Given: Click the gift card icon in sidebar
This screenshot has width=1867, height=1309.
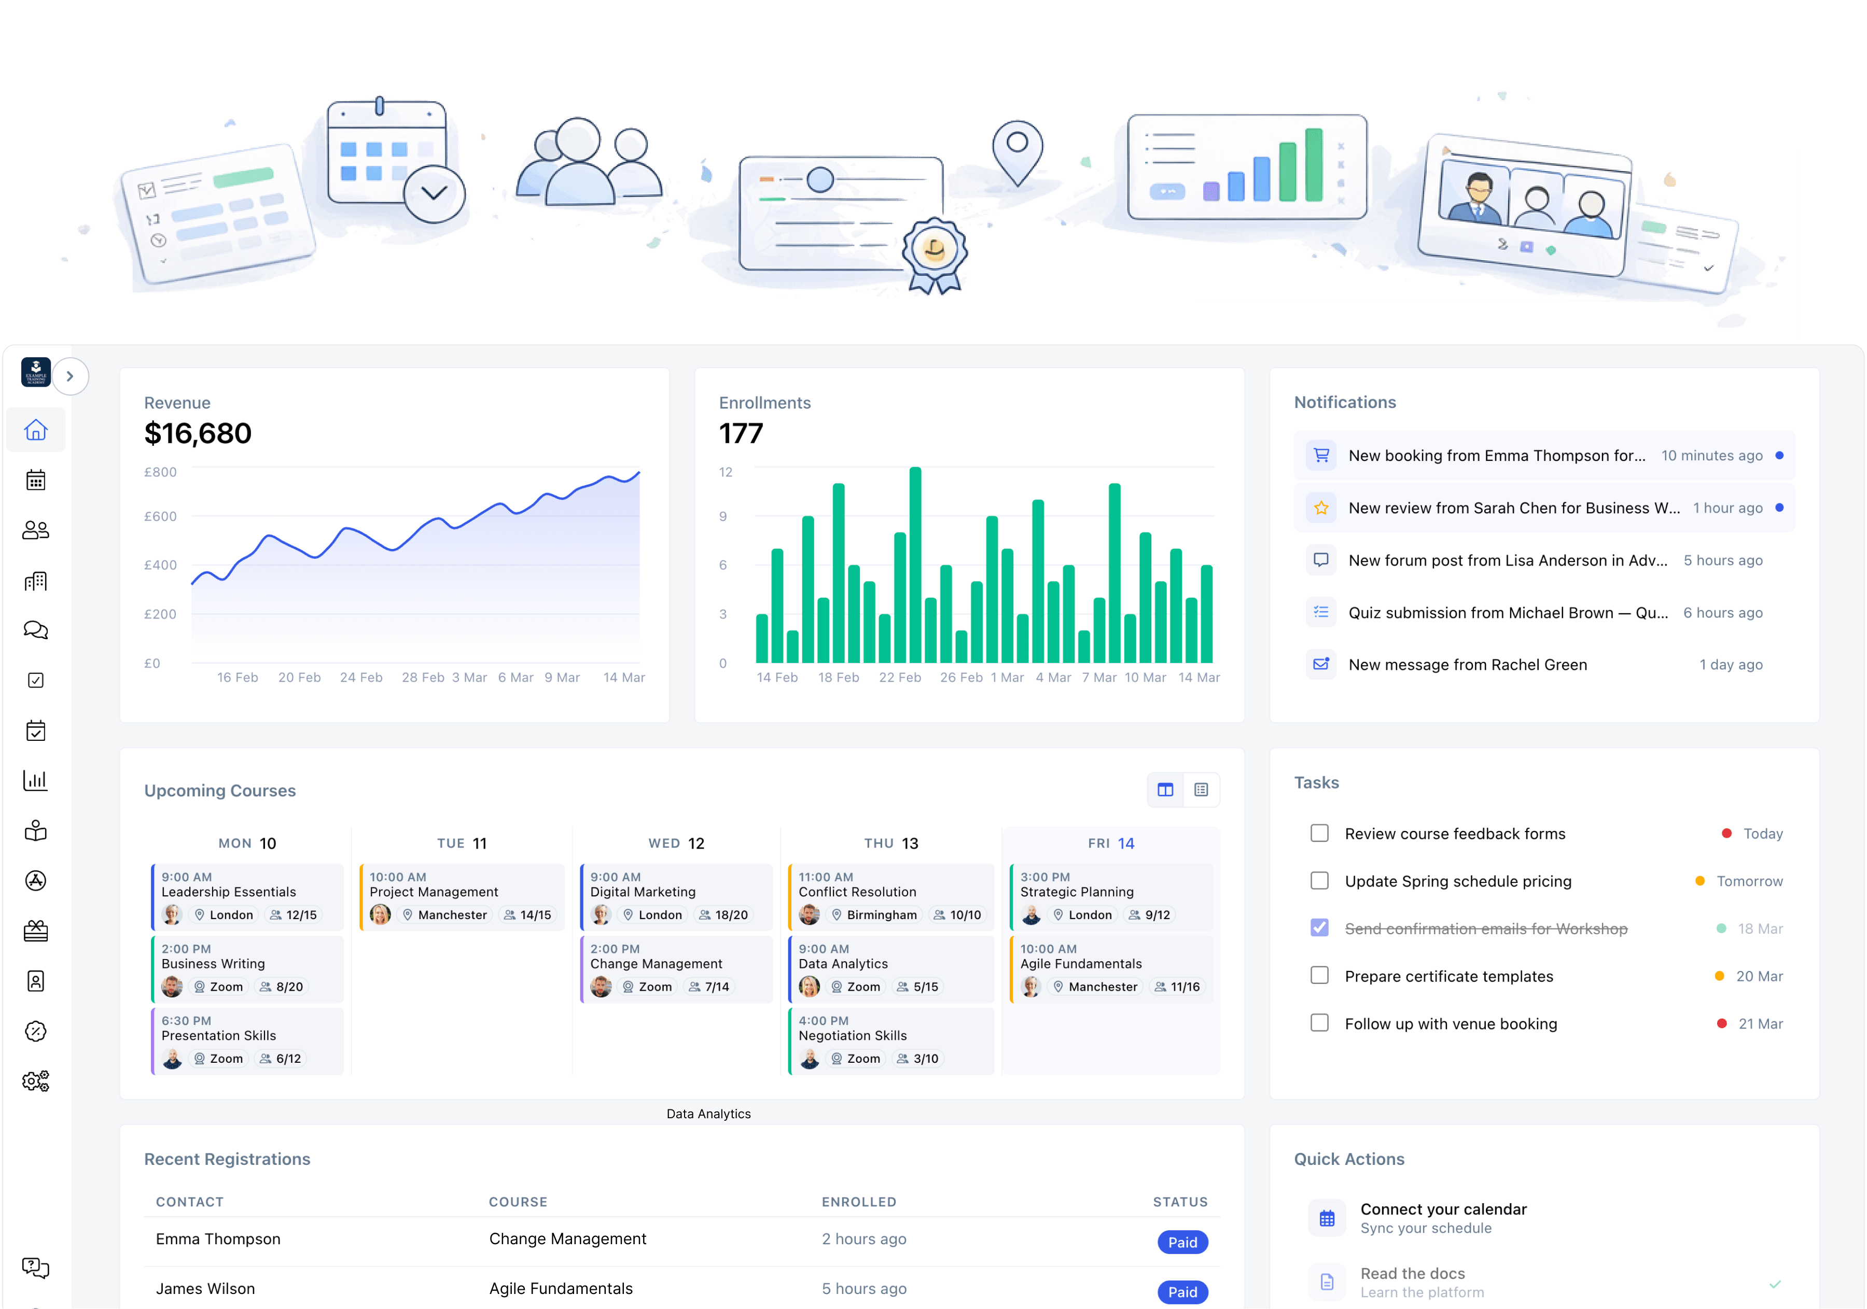Looking at the screenshot, I should (36, 931).
